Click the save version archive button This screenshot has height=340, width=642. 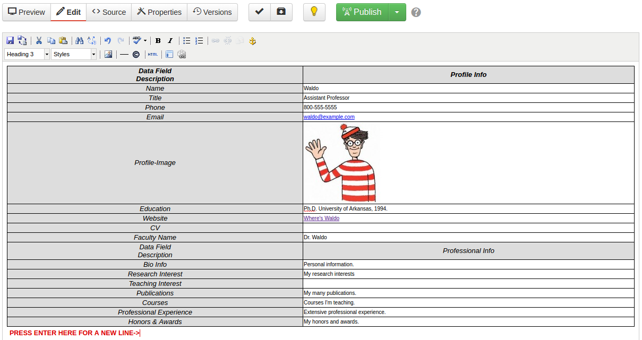[281, 12]
